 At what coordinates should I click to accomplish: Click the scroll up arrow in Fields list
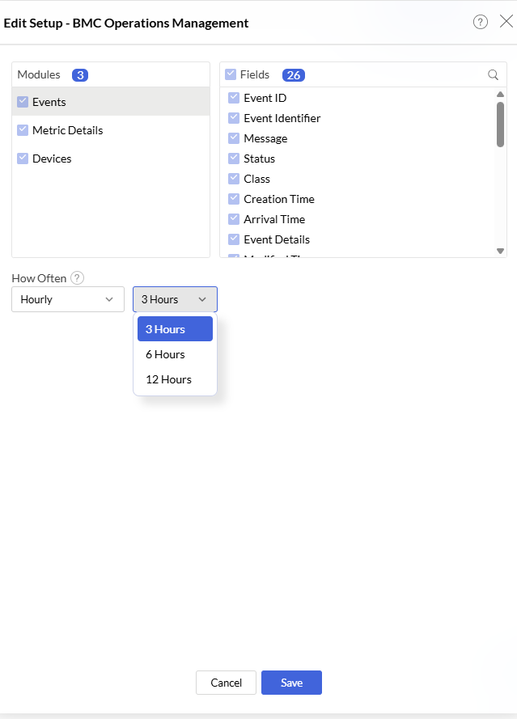[x=500, y=94]
